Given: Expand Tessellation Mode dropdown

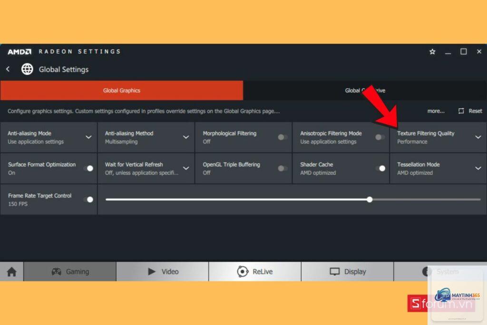Looking at the screenshot, I should click(478, 168).
